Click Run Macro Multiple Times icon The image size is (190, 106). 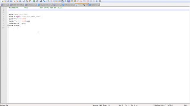97,1
